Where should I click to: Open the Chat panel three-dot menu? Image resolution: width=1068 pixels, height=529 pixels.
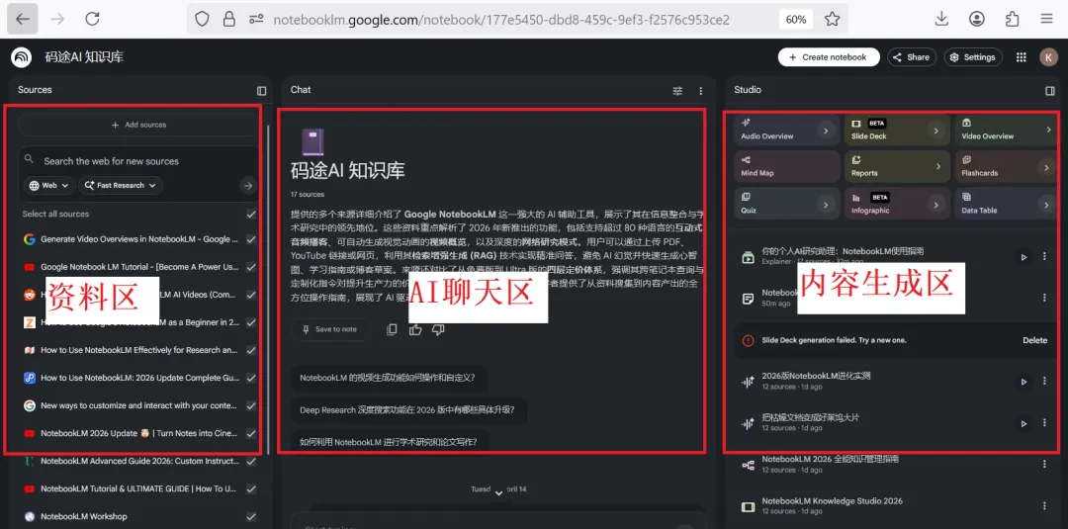701,91
